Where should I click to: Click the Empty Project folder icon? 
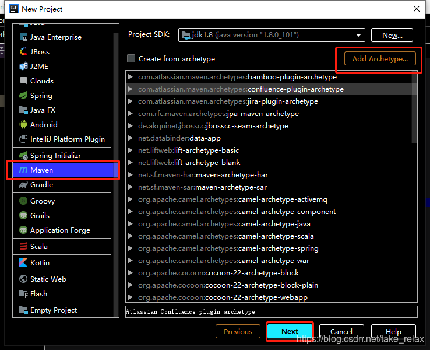pos(23,310)
